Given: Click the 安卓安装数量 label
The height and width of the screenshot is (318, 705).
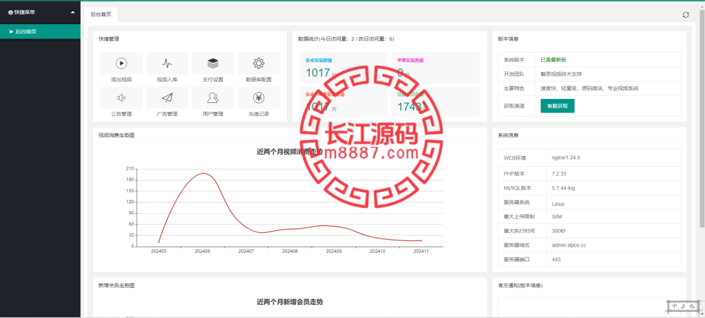Looking at the screenshot, I should click(319, 60).
